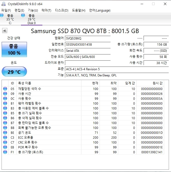This screenshot has height=172, width=171.
Task: Open the 언어(Language) menu
Action: coord(100,11)
